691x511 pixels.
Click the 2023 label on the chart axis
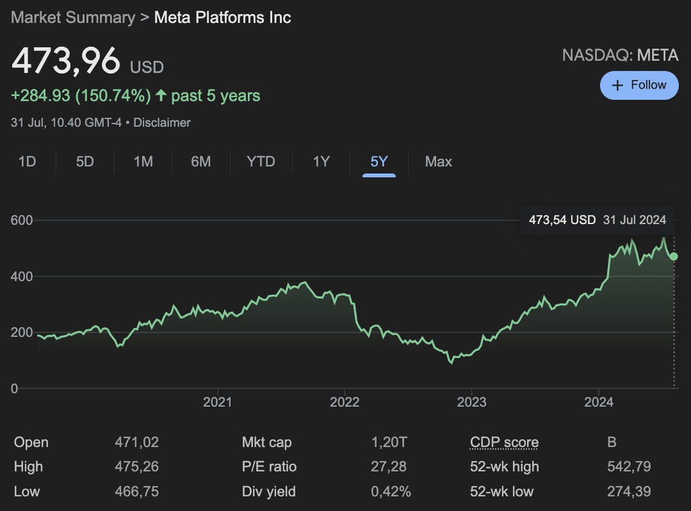pos(471,402)
